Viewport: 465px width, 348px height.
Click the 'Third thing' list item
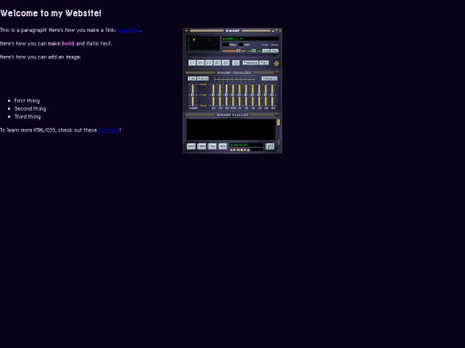click(x=28, y=117)
